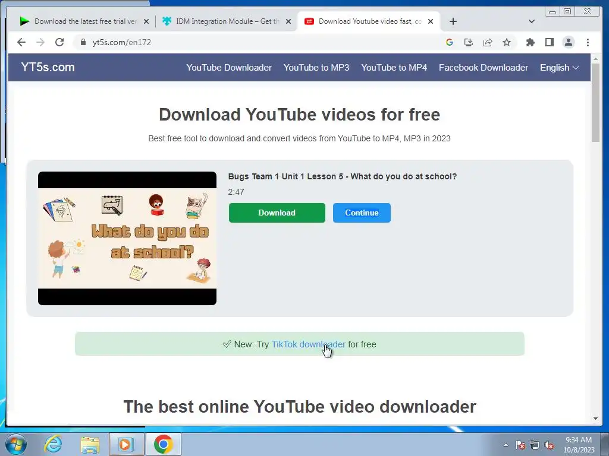Screen dimensions: 609x456
Task: Go back using the browser back arrow
Action: tap(21, 42)
